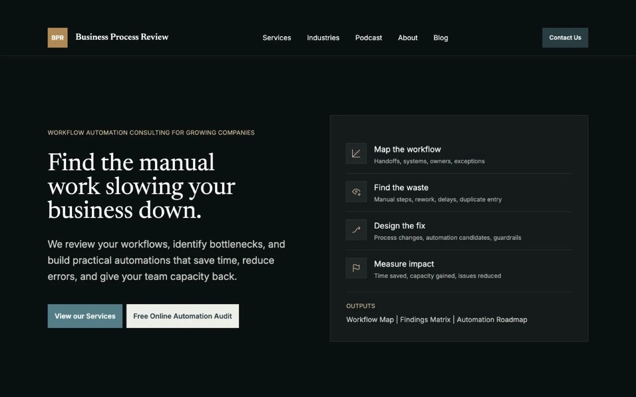The height and width of the screenshot is (397, 636).
Task: Click 'Time saved, capacity gained, issues reduced' text
Action: (x=437, y=276)
